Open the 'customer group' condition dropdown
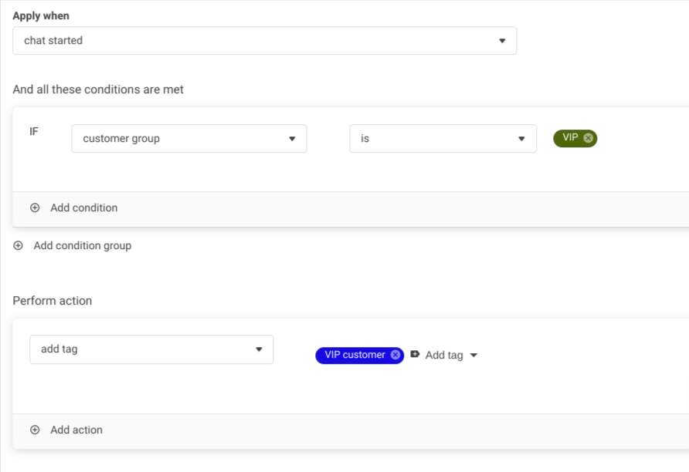The height and width of the screenshot is (472, 689). tap(178, 139)
